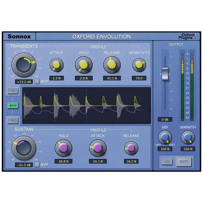Click the Mix dry/wet knob

[165, 137]
